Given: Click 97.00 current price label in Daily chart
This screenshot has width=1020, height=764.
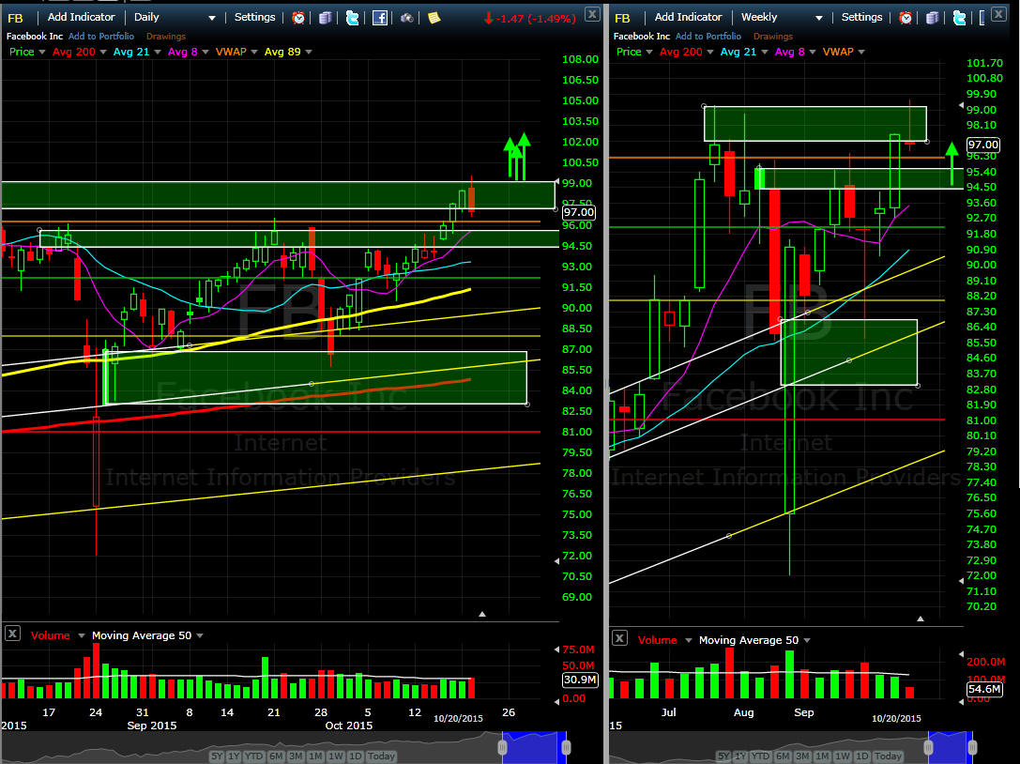Looking at the screenshot, I should tap(578, 212).
